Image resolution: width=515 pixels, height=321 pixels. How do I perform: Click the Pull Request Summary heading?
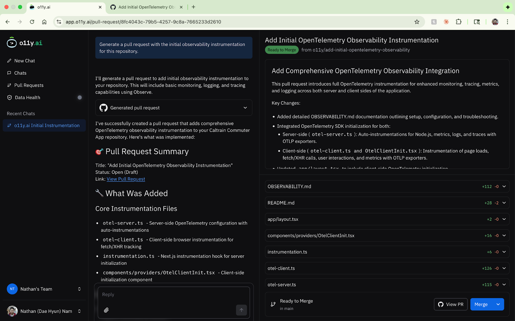pos(147,151)
